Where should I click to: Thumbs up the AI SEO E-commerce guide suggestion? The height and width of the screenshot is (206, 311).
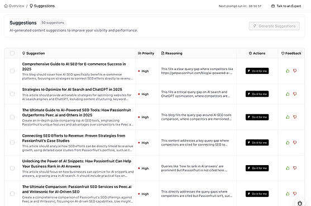288,71
